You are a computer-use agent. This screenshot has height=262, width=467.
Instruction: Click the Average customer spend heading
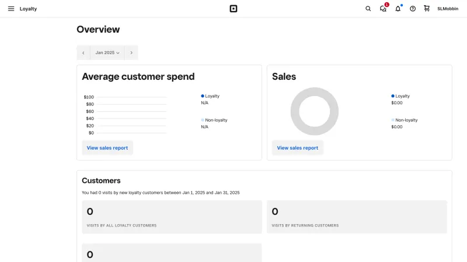(x=138, y=77)
